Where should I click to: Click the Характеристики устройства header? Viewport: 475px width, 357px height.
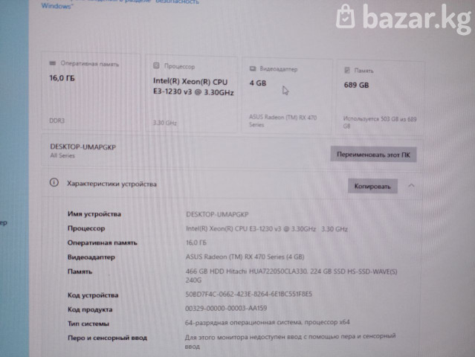[112, 184]
